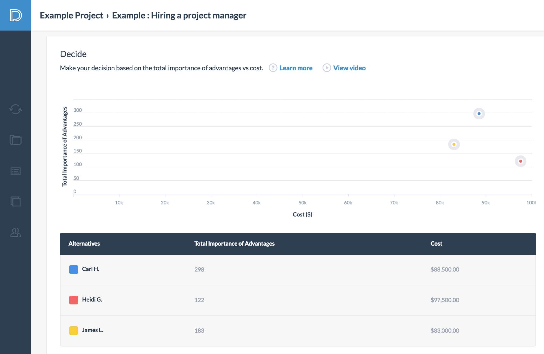Click the 50k x-axis tick label
The width and height of the screenshot is (544, 354).
303,203
